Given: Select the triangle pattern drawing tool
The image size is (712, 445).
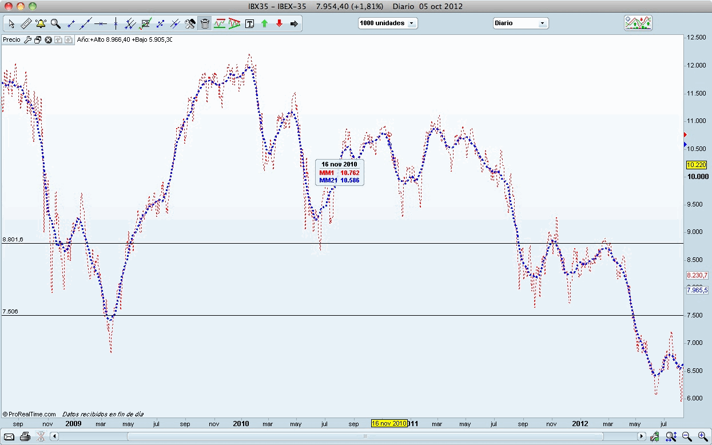Looking at the screenshot, I should click(234, 23).
